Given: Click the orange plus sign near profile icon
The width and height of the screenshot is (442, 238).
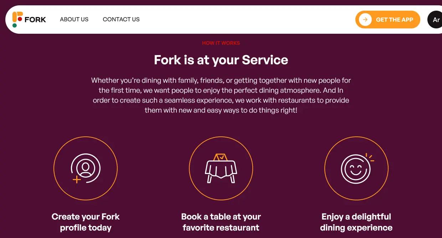Looking at the screenshot, I should pyautogui.click(x=77, y=180).
